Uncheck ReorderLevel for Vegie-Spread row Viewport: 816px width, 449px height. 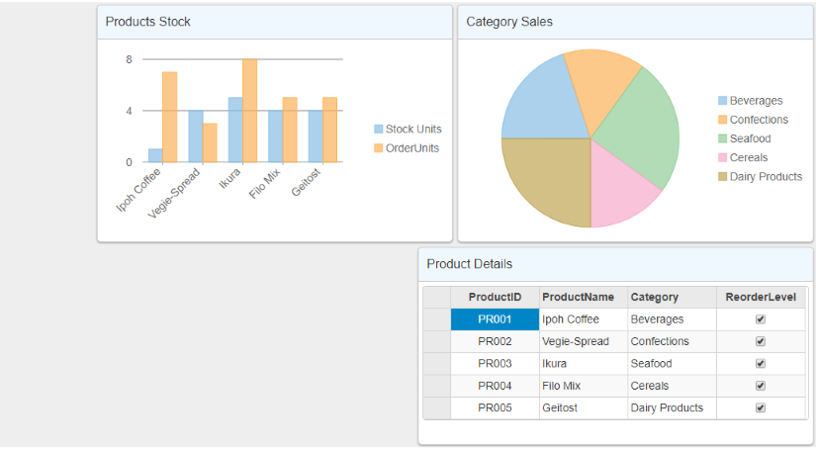(760, 341)
